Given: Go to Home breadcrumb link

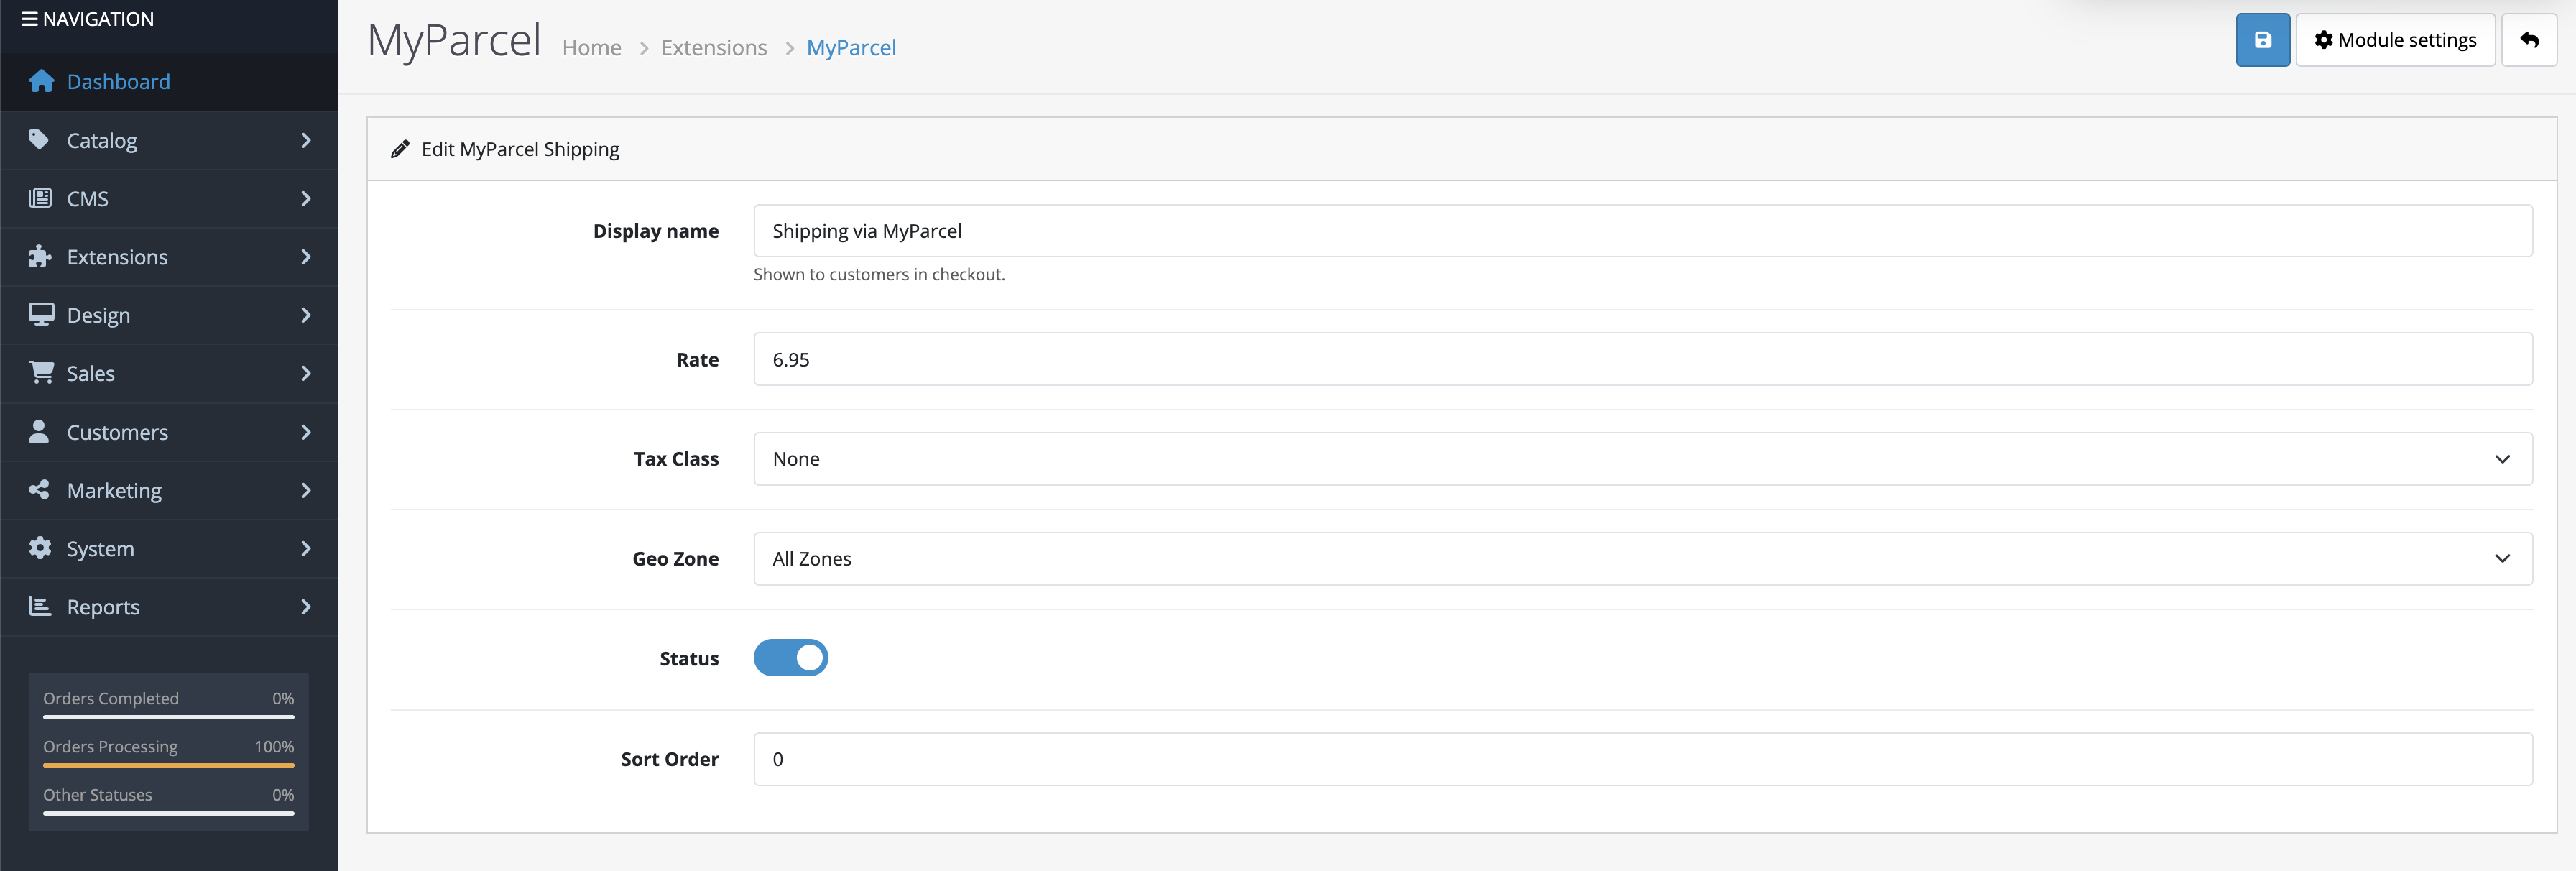Looking at the screenshot, I should [591, 47].
